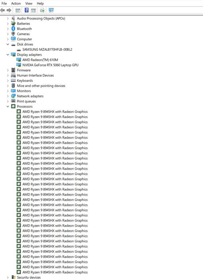203x279 pixels.
Task: Select the Batteries category icon
Action: pos(13,24)
